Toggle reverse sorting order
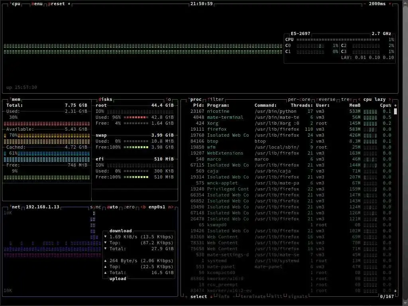This screenshot has width=408, height=306. 326,99
